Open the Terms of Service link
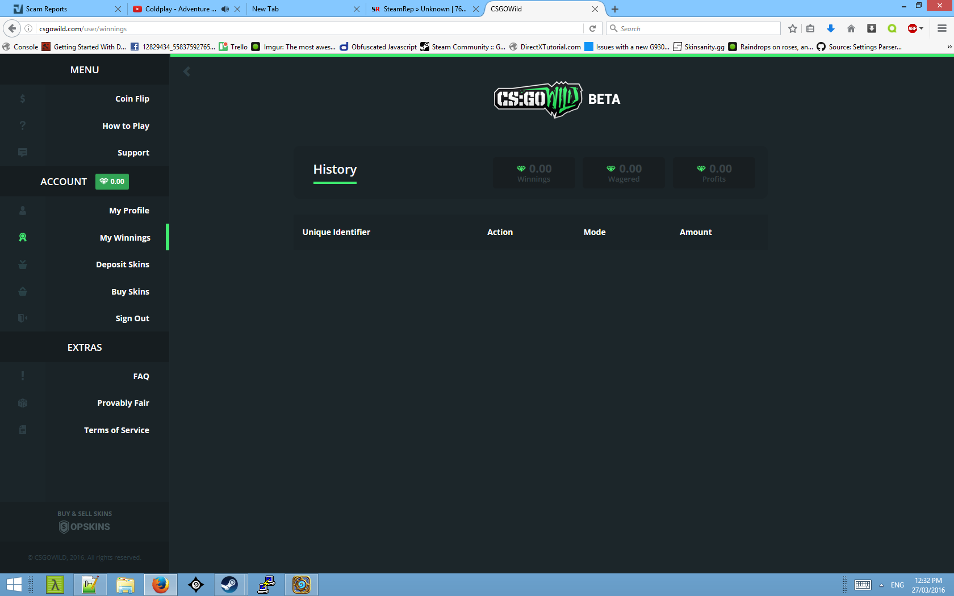 [116, 430]
